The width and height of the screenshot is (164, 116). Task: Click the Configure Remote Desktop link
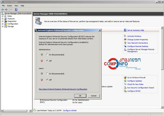coord(138,46)
